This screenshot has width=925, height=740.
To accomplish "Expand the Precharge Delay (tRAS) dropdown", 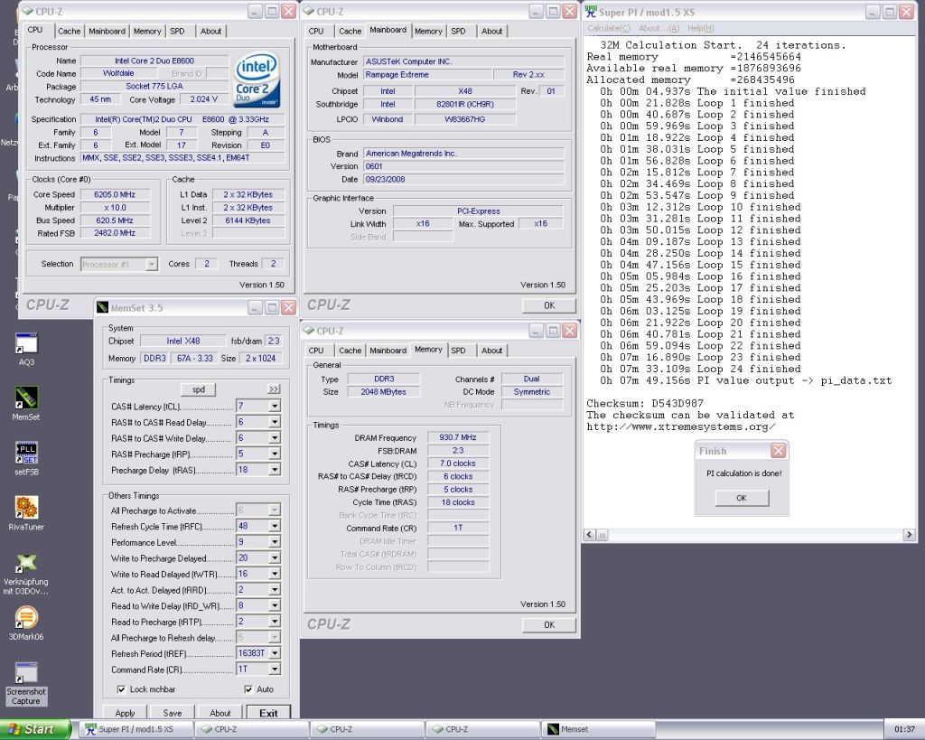I will coord(275,470).
